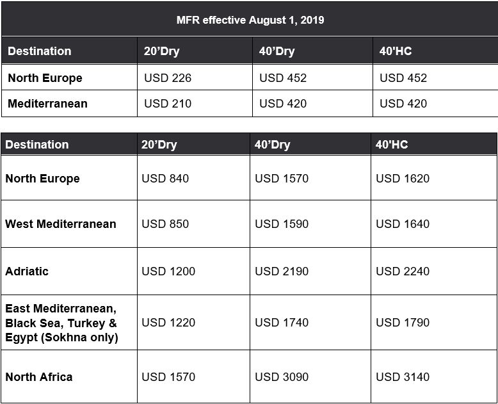This screenshot has height=404, width=498.
Task: Click the USD 2190 Adriatic rate
Action: click(x=282, y=271)
